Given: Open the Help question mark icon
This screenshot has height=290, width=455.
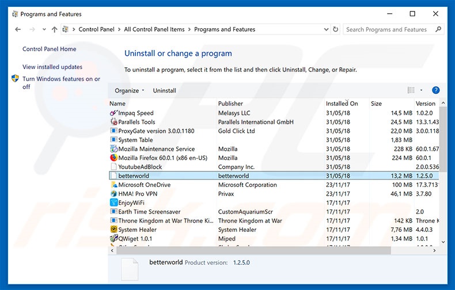Looking at the screenshot, I should [x=435, y=90].
